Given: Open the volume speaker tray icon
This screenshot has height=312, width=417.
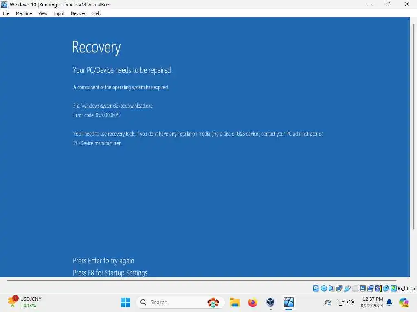Looking at the screenshot, I should click(351, 302).
